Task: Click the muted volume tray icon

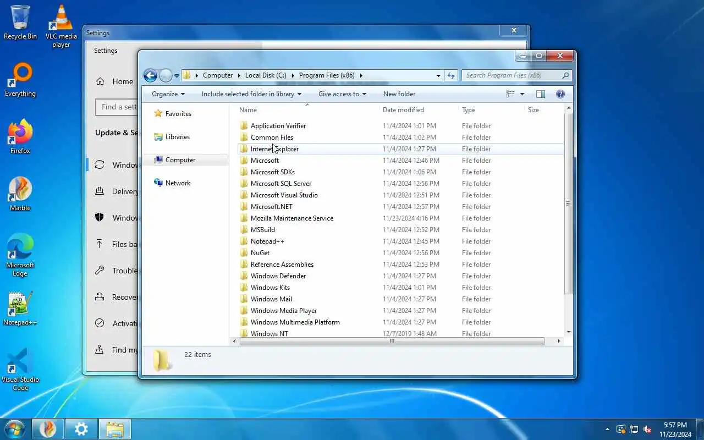Action: (x=648, y=429)
